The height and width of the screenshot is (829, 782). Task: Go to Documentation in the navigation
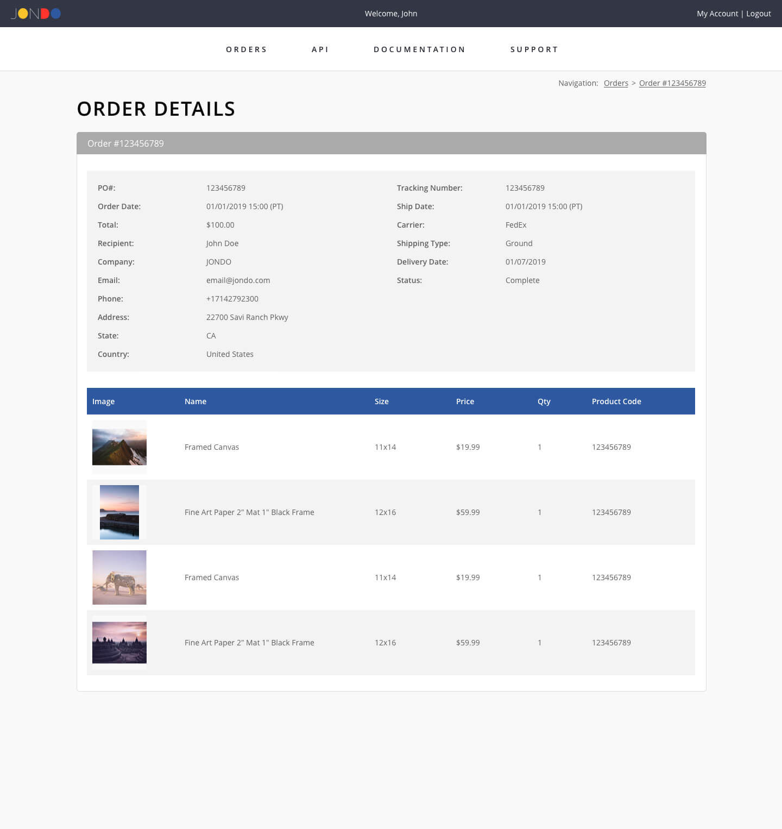coord(420,49)
